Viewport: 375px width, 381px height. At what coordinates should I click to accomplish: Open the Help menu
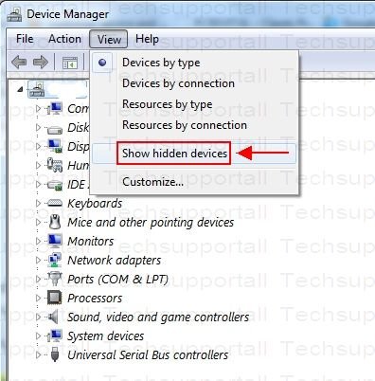click(x=147, y=39)
